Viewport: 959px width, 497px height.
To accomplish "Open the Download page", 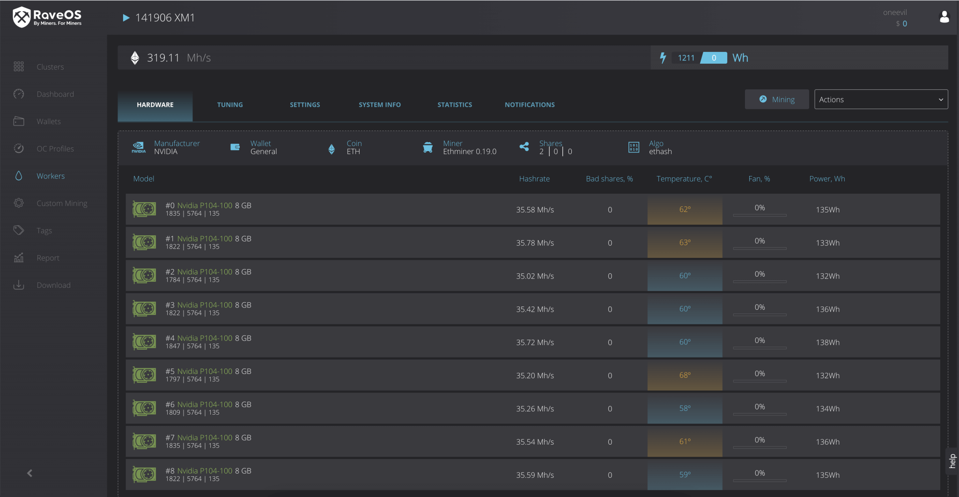I will click(53, 285).
